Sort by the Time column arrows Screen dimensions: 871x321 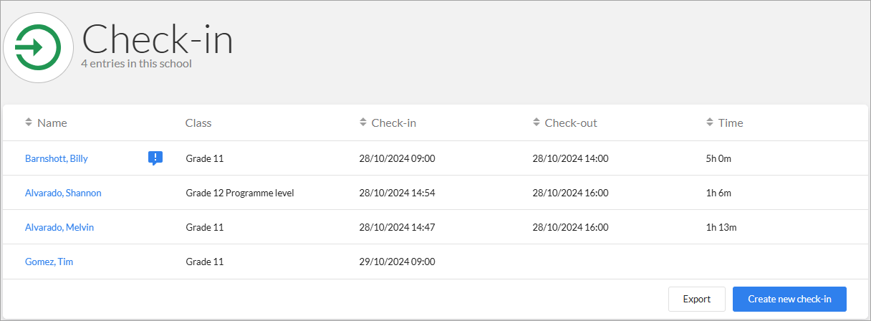click(x=710, y=123)
